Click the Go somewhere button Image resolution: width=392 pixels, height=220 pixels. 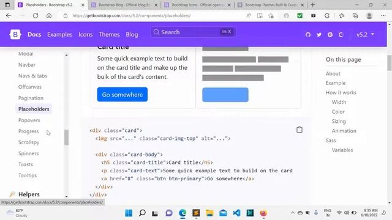tap(123, 95)
